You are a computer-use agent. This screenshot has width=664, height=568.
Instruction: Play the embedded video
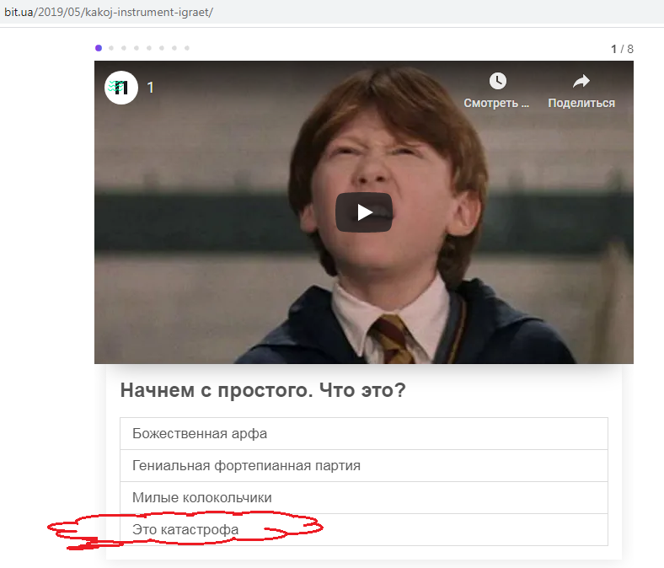[364, 212]
